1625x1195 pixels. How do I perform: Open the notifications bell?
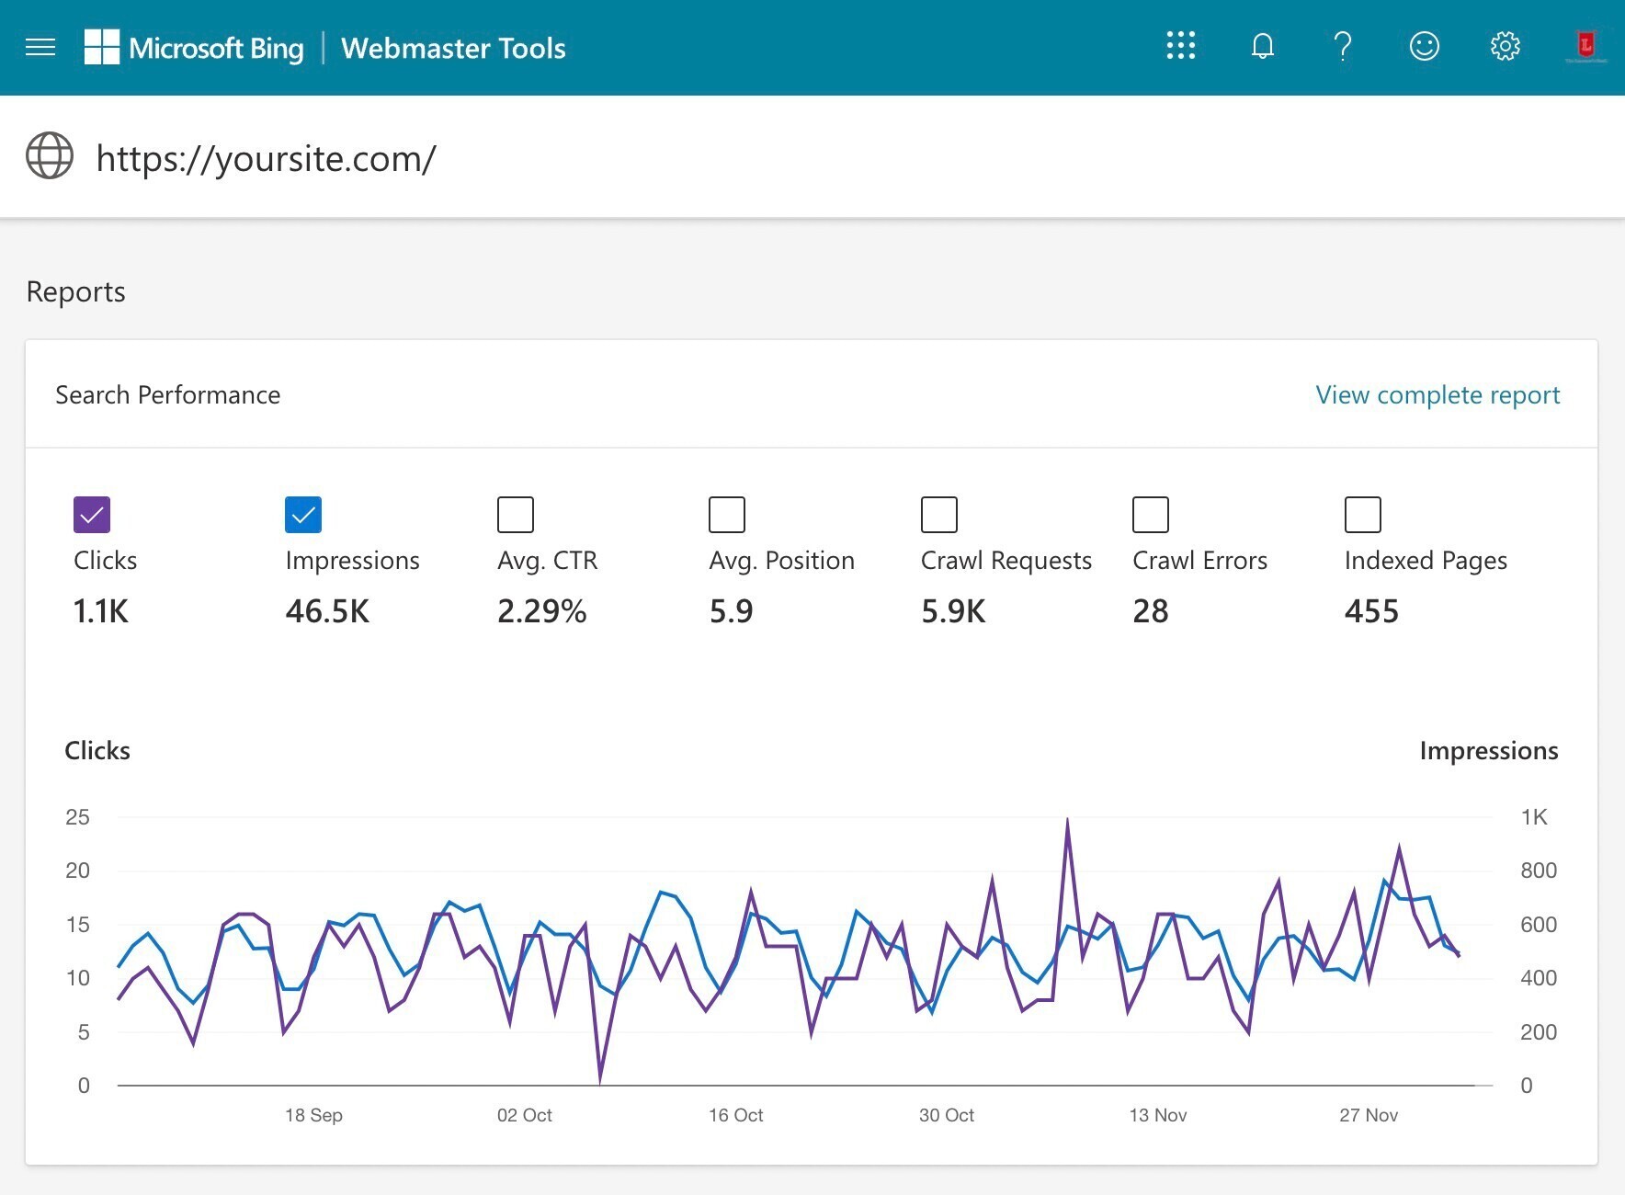[x=1262, y=46]
